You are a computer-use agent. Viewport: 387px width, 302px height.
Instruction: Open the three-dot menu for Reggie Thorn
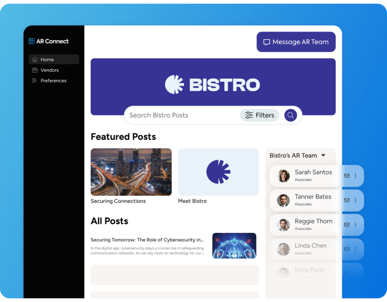(x=355, y=225)
